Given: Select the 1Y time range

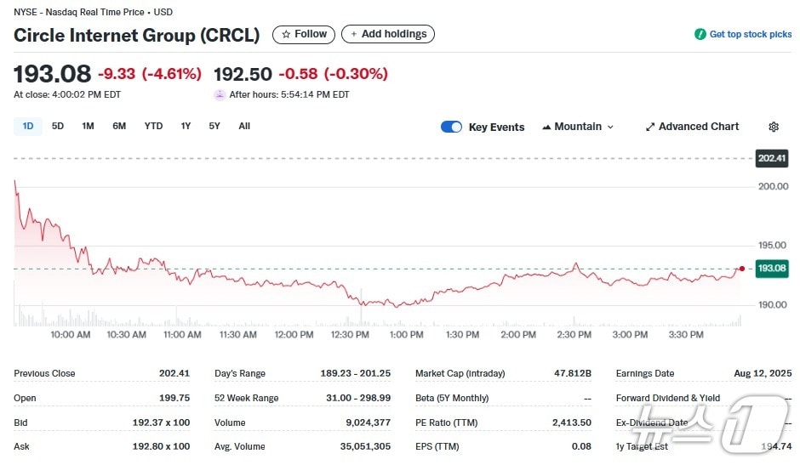Looking at the screenshot, I should click(x=186, y=126).
